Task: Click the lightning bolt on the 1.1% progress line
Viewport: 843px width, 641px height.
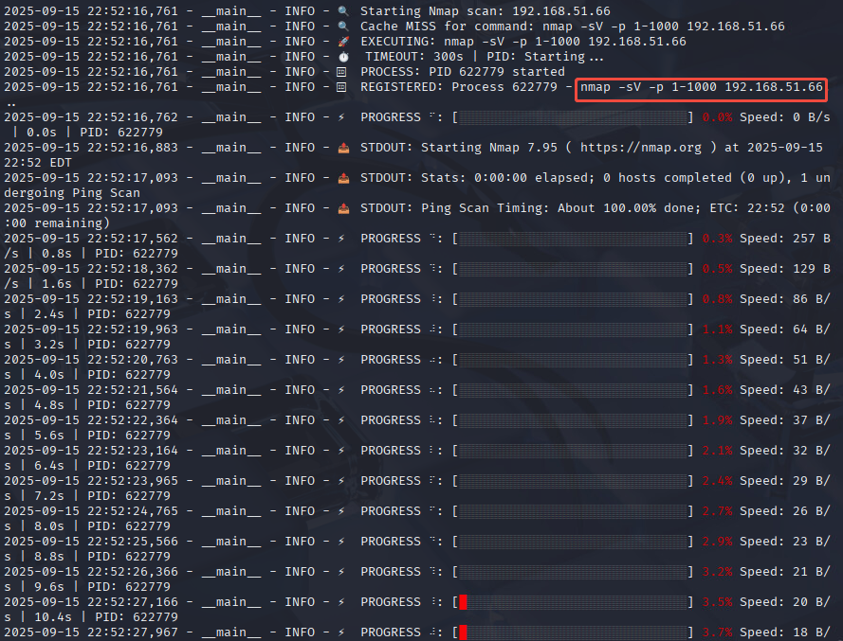Action: [x=343, y=329]
